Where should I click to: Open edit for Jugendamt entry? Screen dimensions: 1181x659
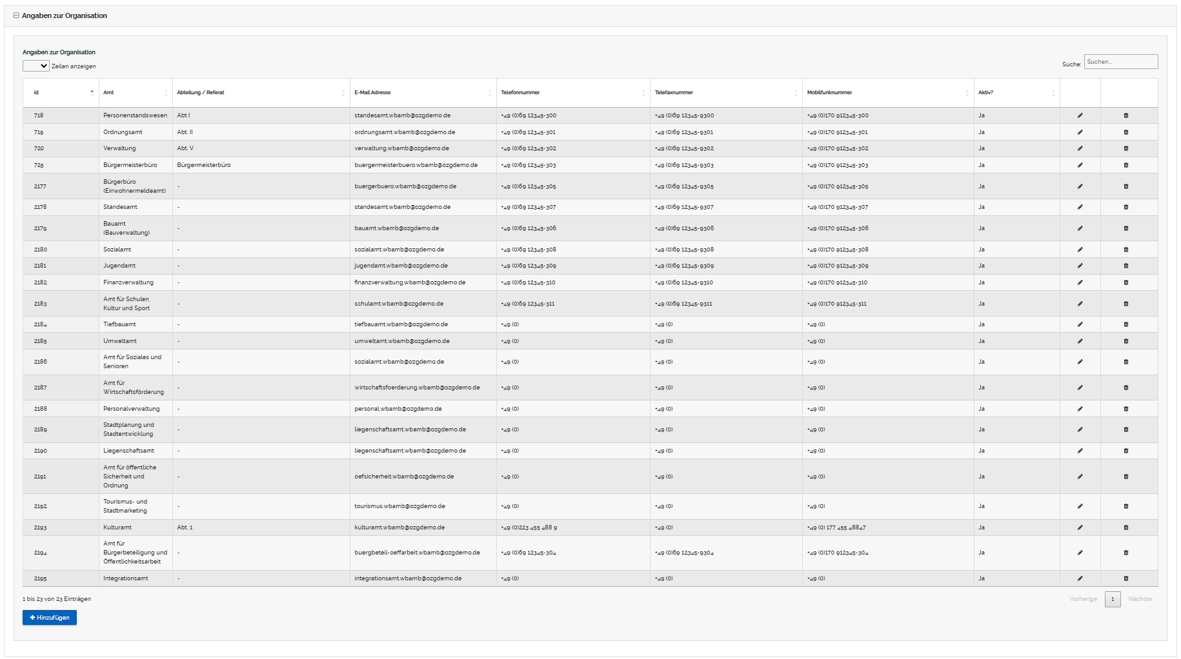coord(1080,266)
